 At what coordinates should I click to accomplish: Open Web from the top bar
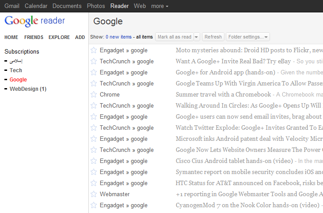click(x=140, y=6)
